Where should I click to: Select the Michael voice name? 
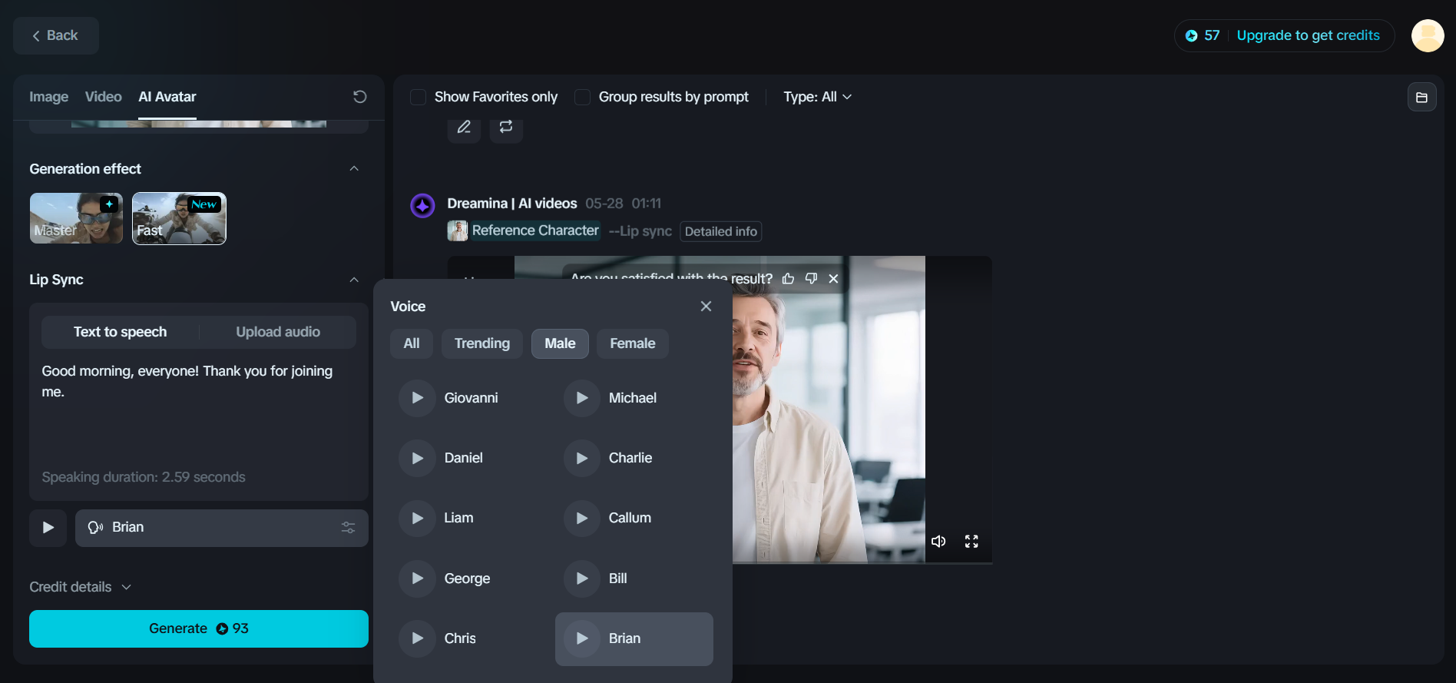[632, 398]
